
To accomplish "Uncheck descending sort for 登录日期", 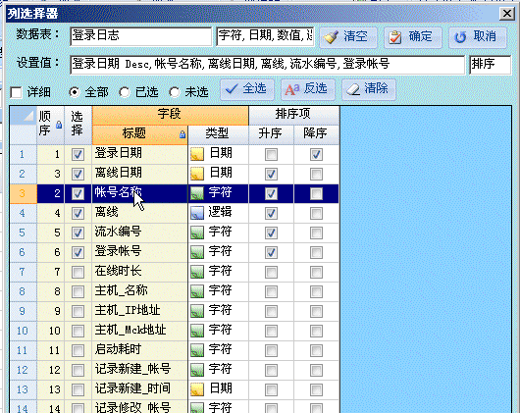I will tap(316, 154).
